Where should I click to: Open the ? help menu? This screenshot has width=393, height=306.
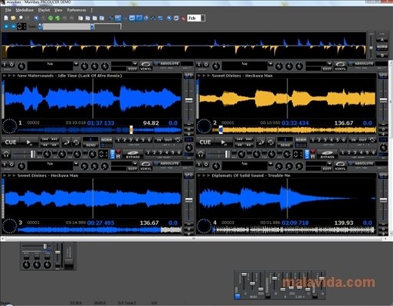(92, 10)
